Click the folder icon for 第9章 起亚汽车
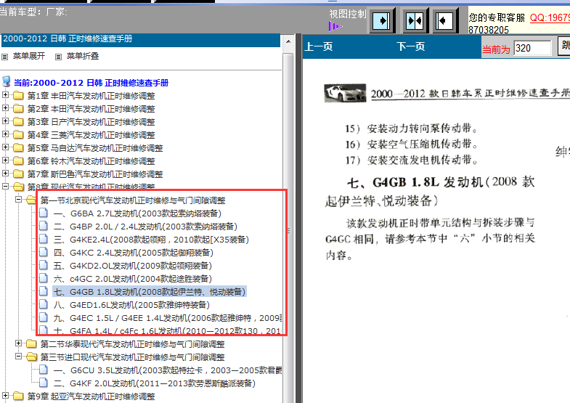This screenshot has width=570, height=403. click(x=18, y=396)
